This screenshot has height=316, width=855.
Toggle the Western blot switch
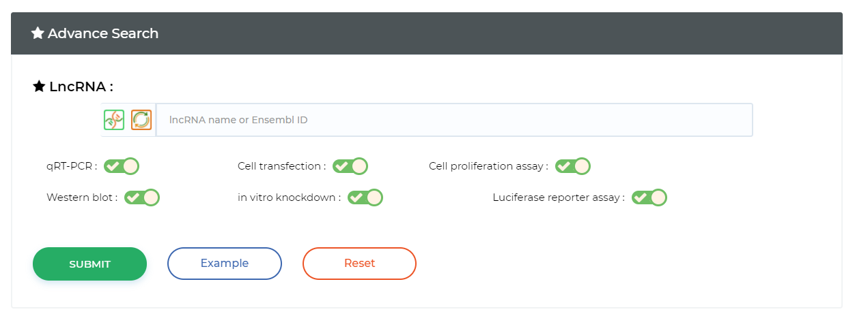[142, 197]
